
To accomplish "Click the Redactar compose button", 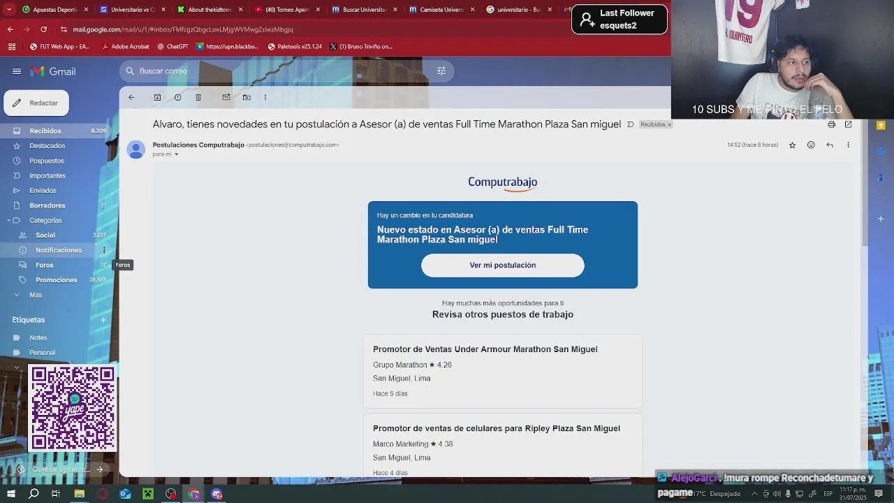I will point(36,103).
